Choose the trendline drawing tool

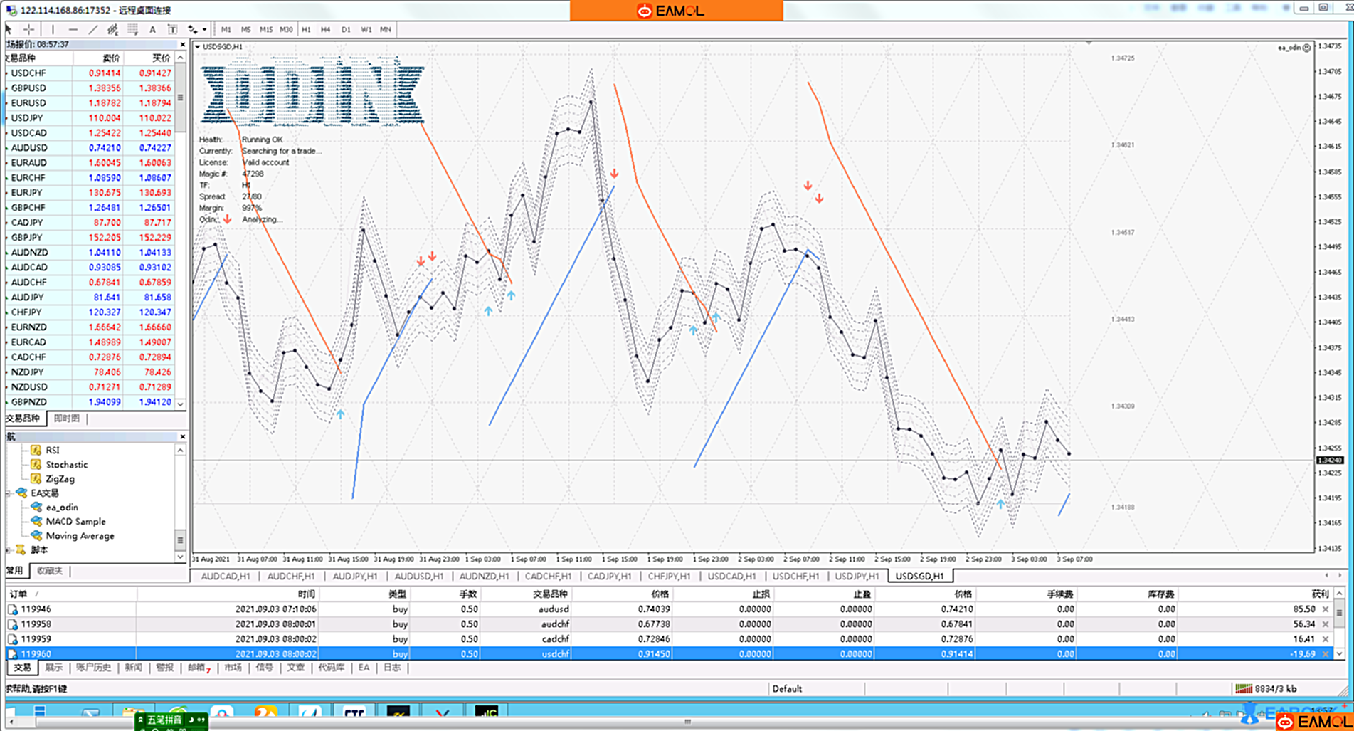click(x=92, y=29)
